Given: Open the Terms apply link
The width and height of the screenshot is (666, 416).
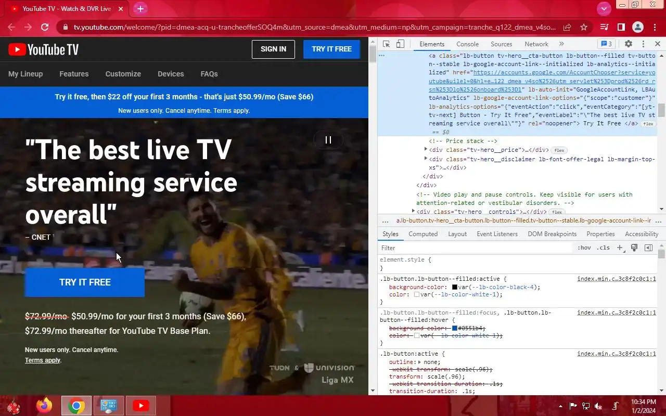Looking at the screenshot, I should 43,360.
